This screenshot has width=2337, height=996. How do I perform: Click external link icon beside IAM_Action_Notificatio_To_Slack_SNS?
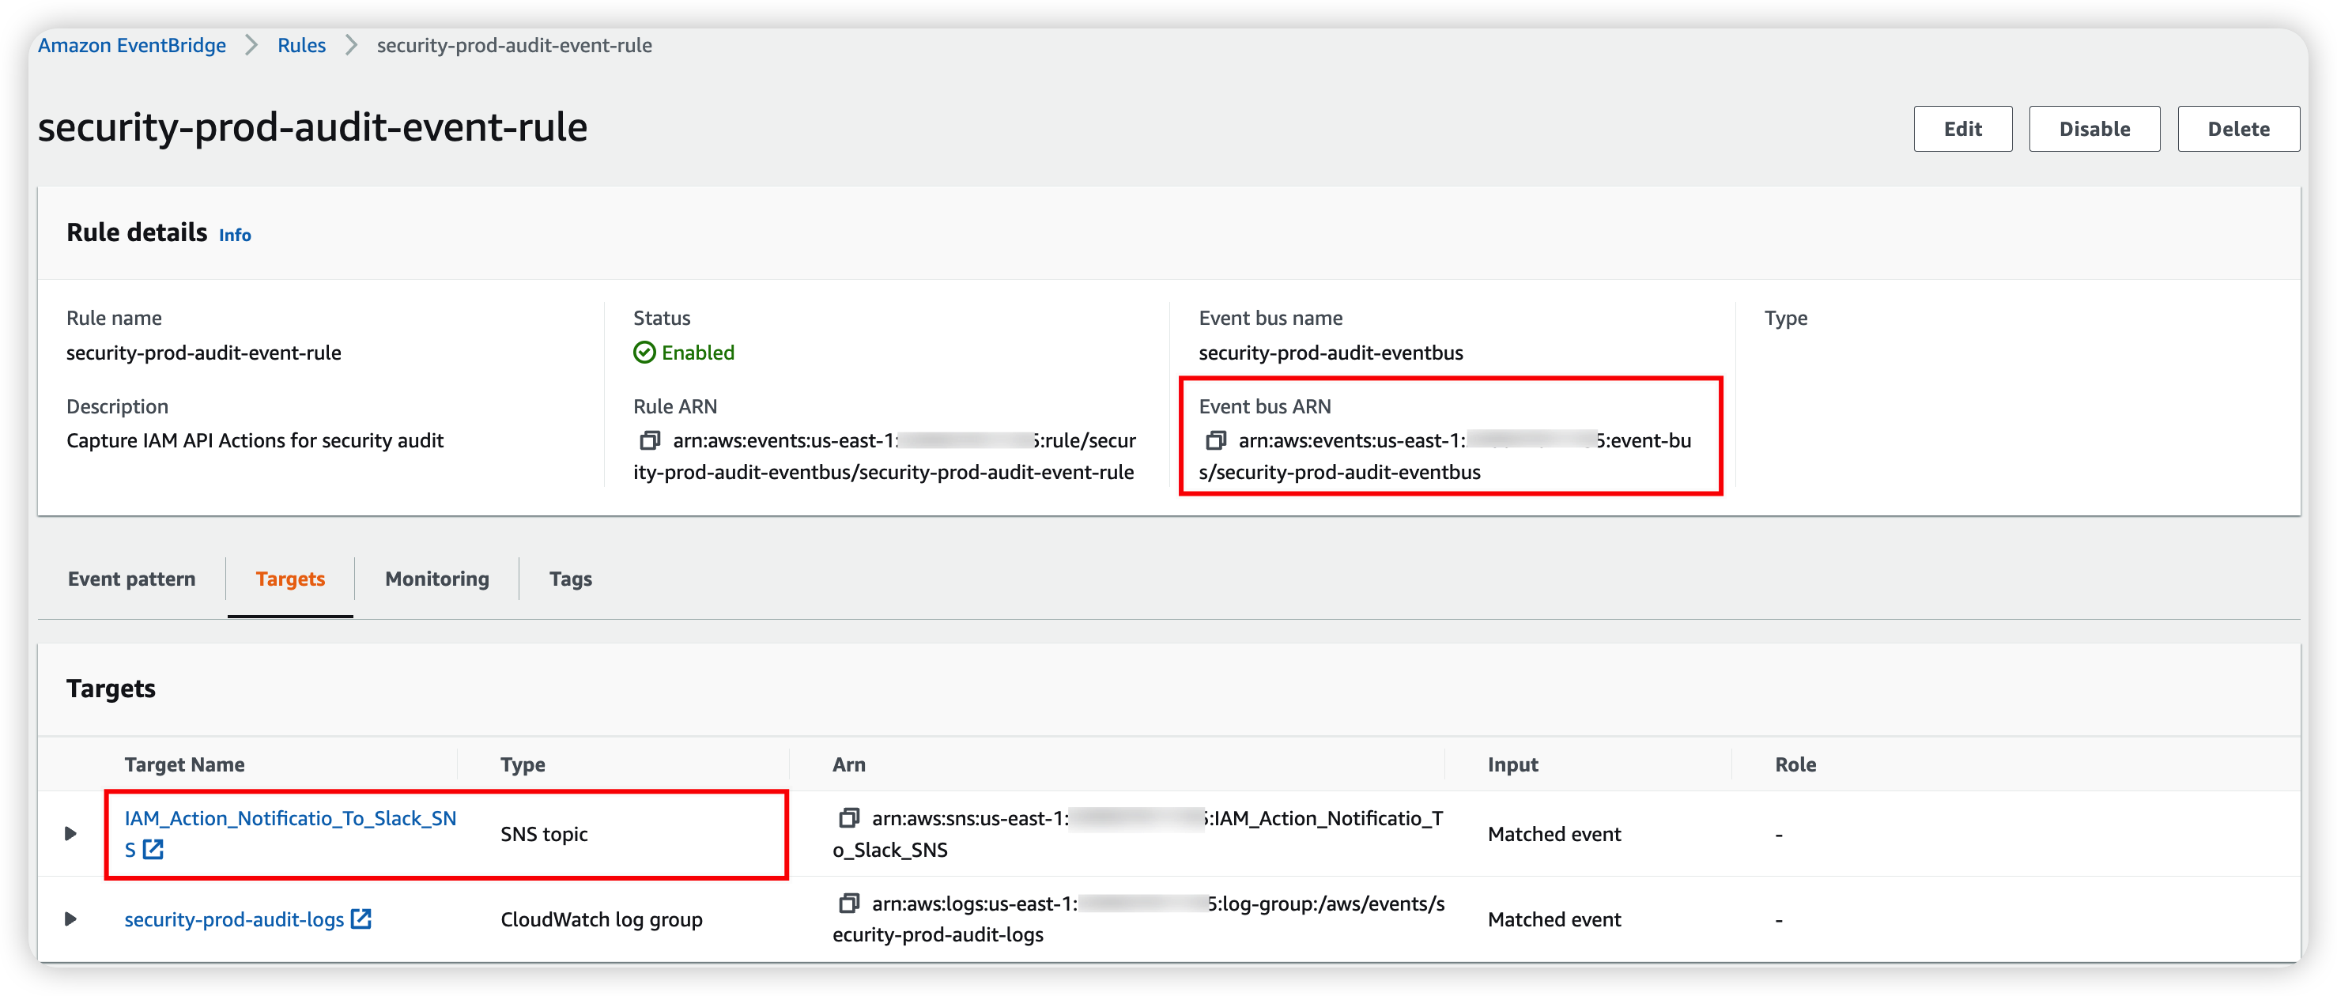tap(154, 850)
